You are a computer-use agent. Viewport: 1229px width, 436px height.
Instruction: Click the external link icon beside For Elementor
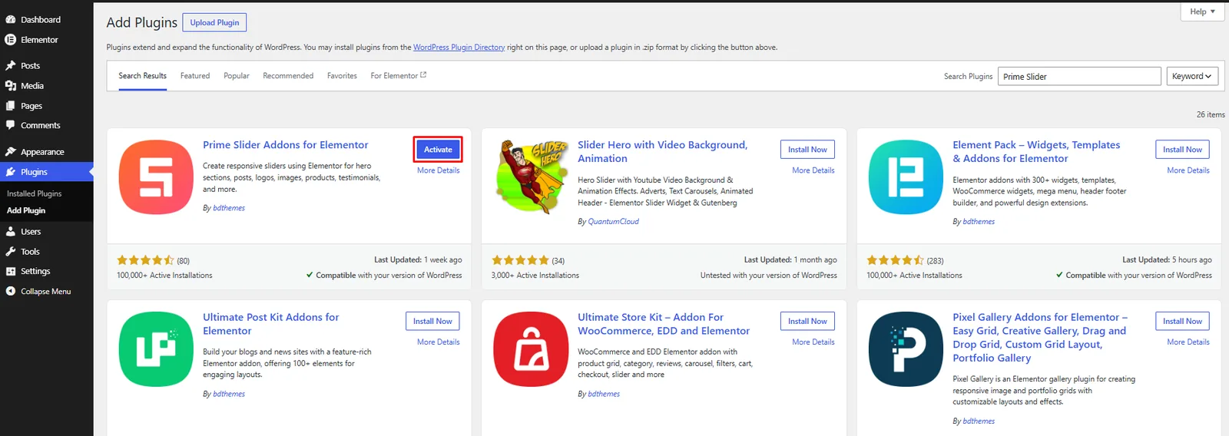(x=423, y=75)
